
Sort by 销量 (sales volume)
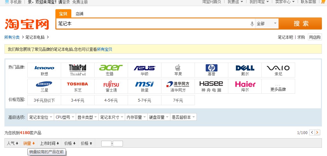pos(29,143)
